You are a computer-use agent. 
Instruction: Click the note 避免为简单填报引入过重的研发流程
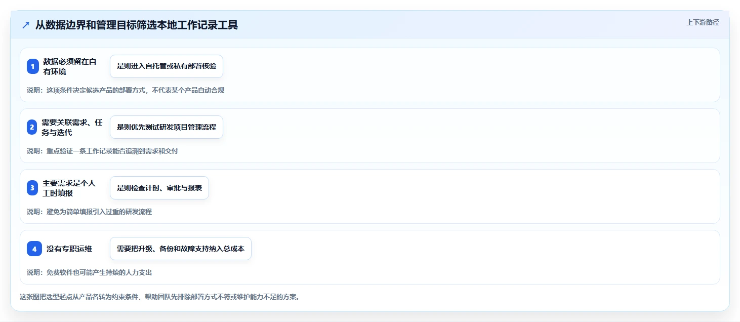click(89, 212)
